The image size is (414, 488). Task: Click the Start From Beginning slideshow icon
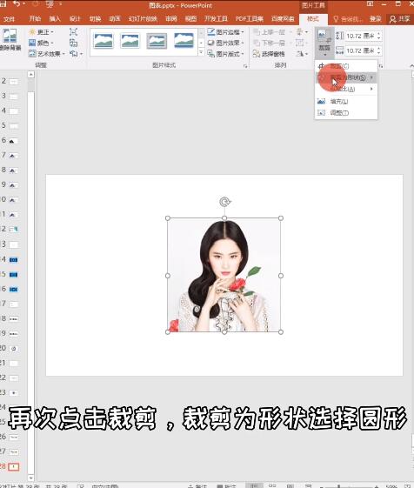pos(50,4)
